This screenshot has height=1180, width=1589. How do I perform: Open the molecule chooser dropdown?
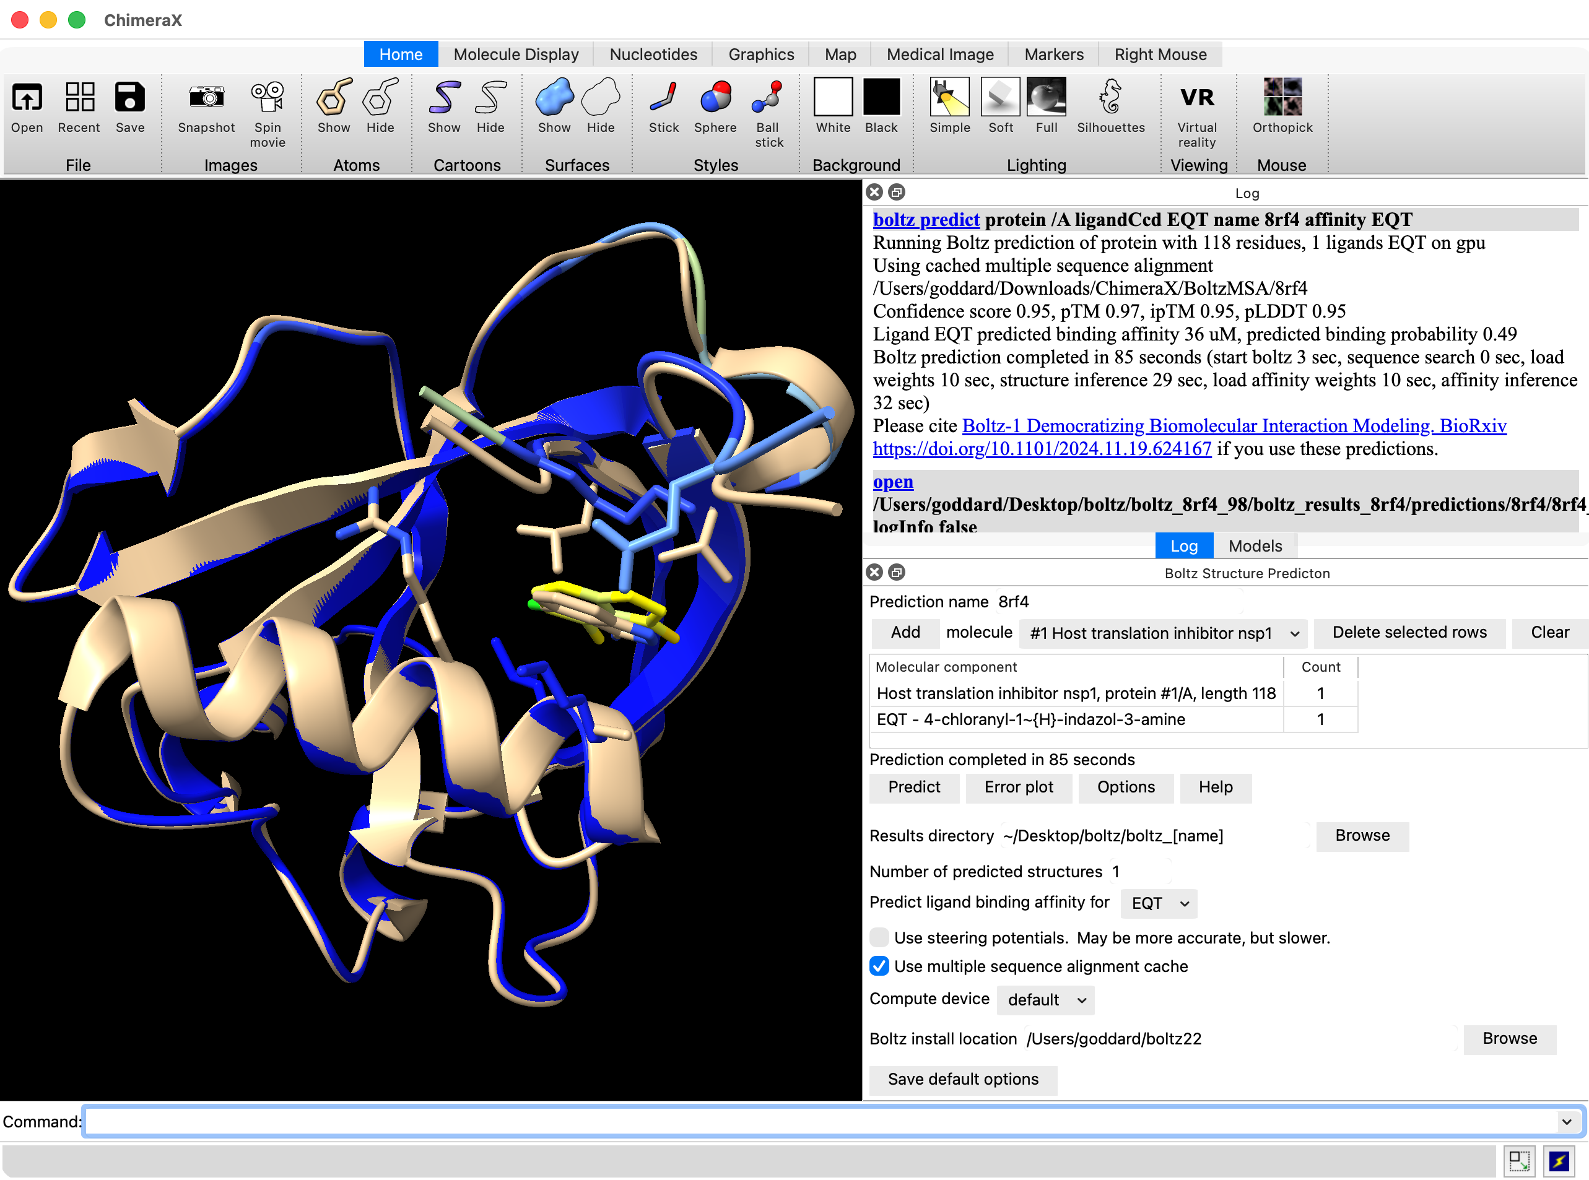click(1162, 633)
